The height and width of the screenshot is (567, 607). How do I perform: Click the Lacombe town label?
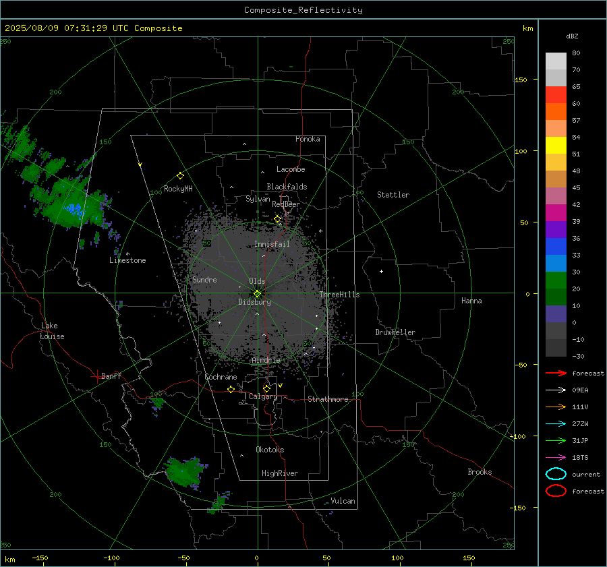click(x=291, y=169)
